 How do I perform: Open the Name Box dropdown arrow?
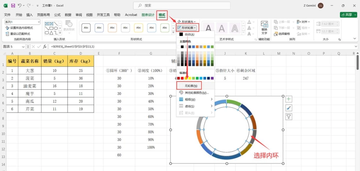(23, 47)
